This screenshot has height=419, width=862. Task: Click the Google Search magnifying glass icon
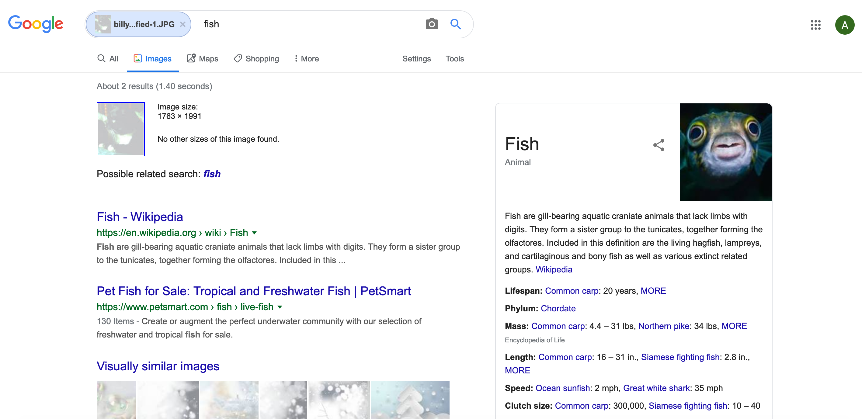456,24
